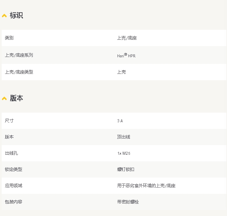227x216 pixels.
Task: Select the 包装内容 label
Action: click(x=14, y=202)
